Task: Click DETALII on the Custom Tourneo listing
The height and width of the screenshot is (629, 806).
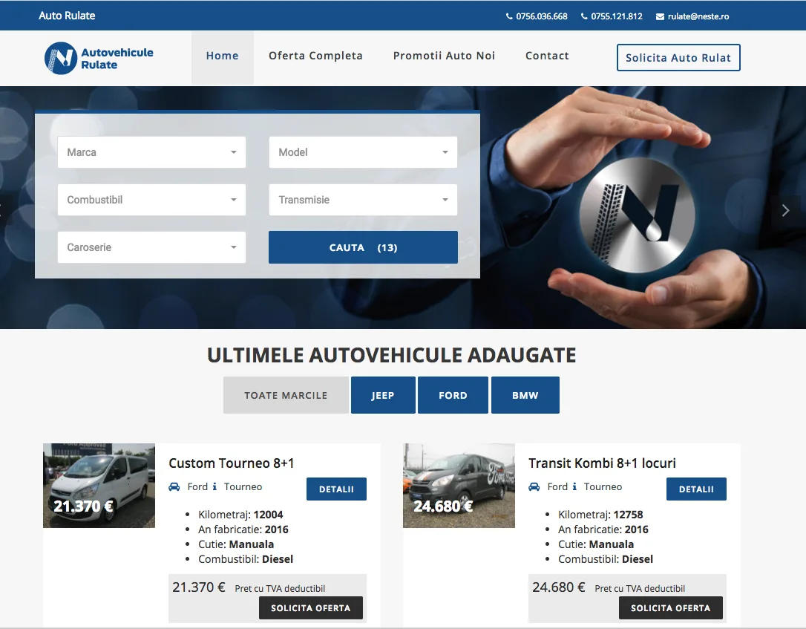Action: tap(336, 489)
